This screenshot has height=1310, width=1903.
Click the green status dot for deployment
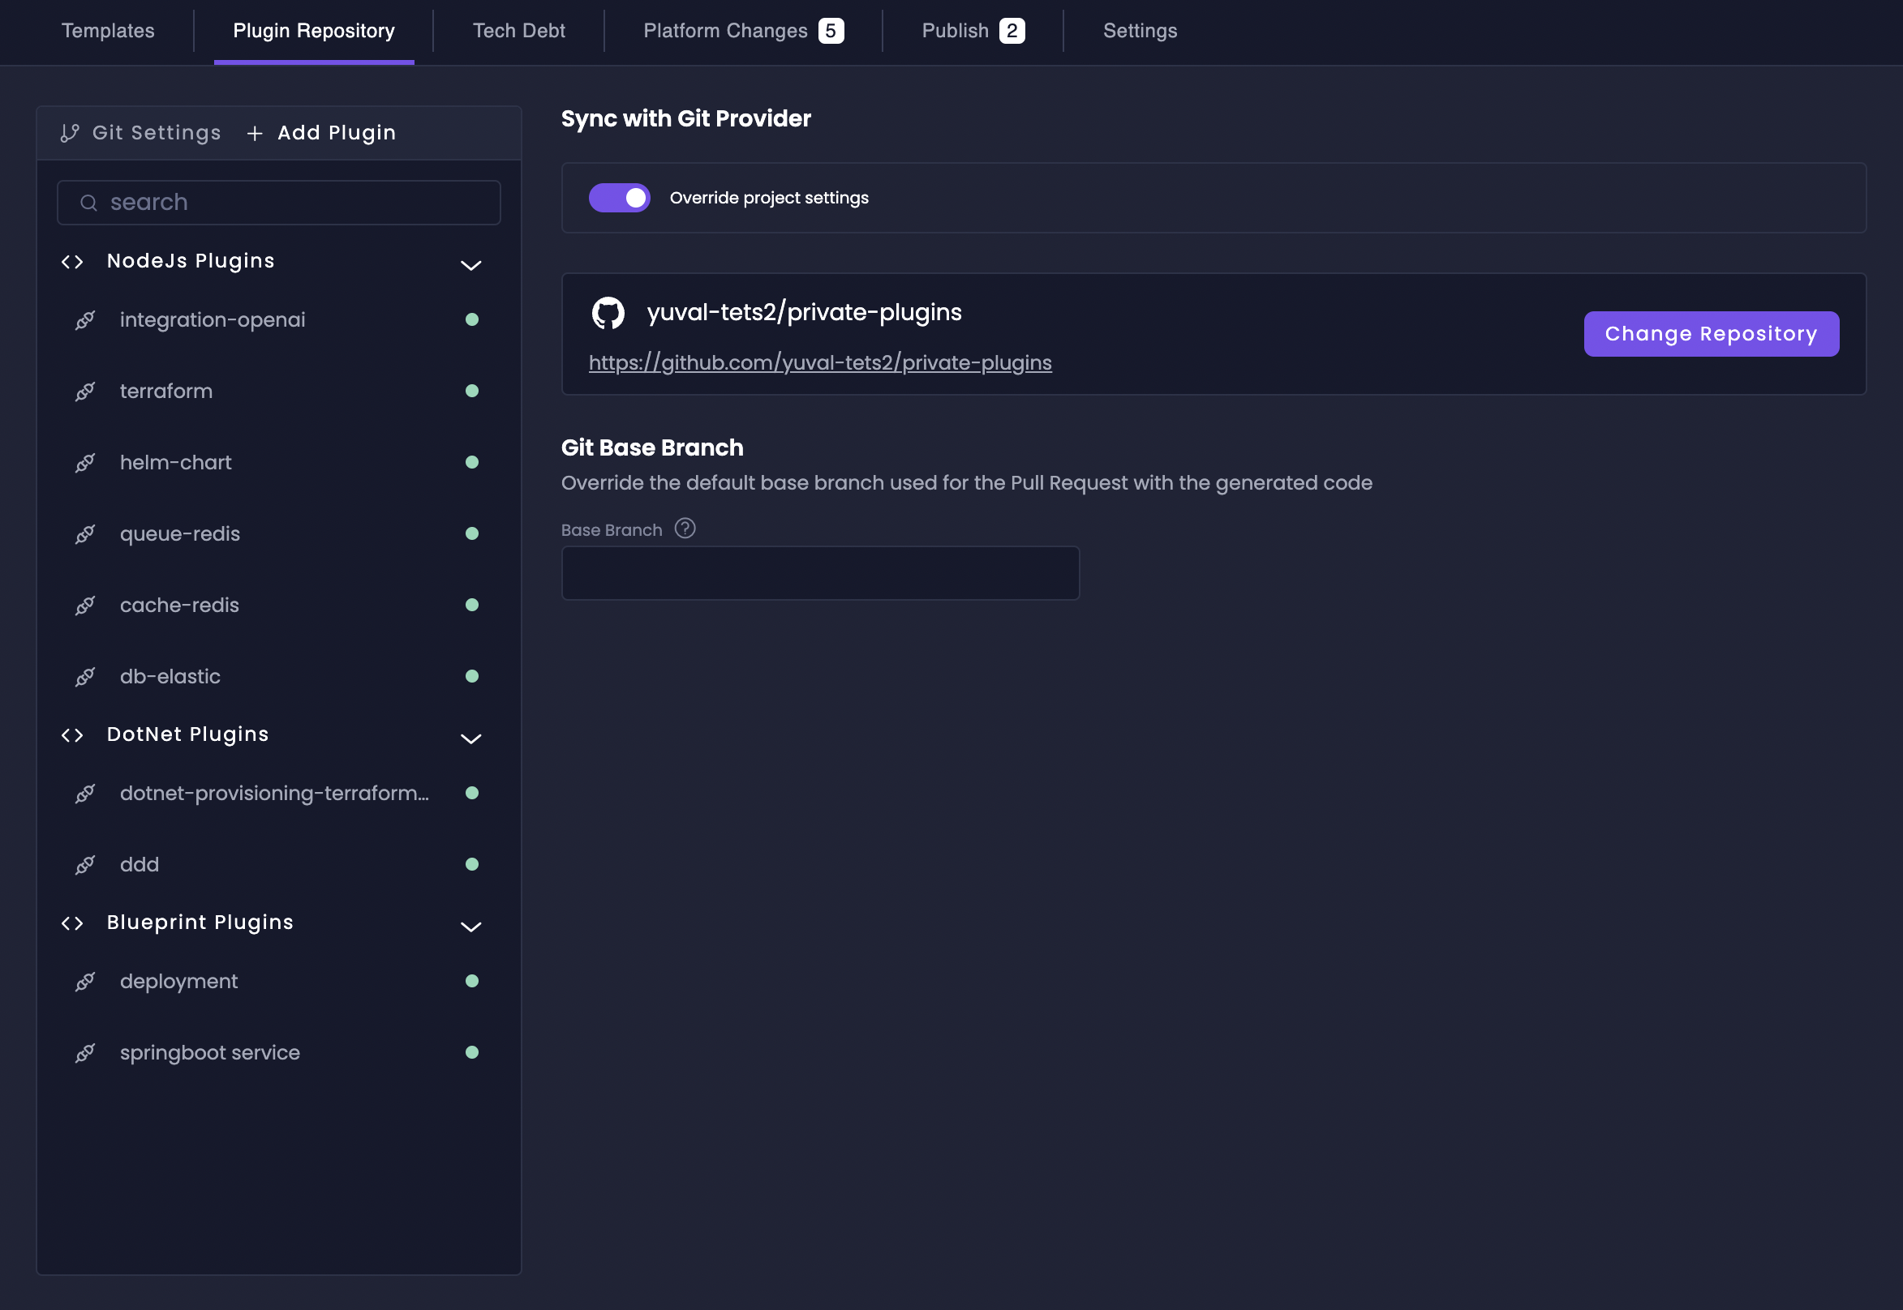(x=471, y=982)
